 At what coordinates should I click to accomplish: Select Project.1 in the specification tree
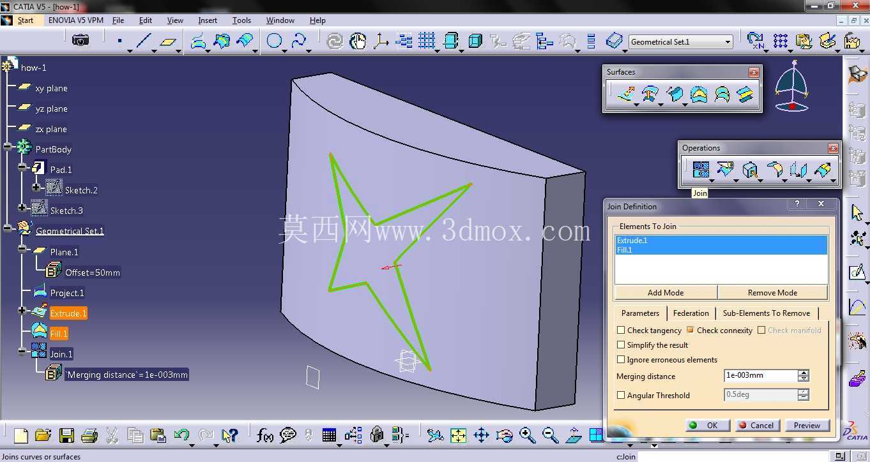click(67, 293)
